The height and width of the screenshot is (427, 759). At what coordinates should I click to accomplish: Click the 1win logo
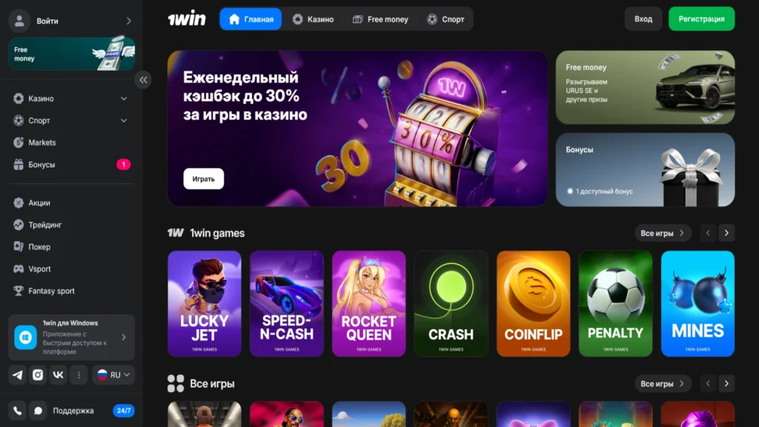187,19
